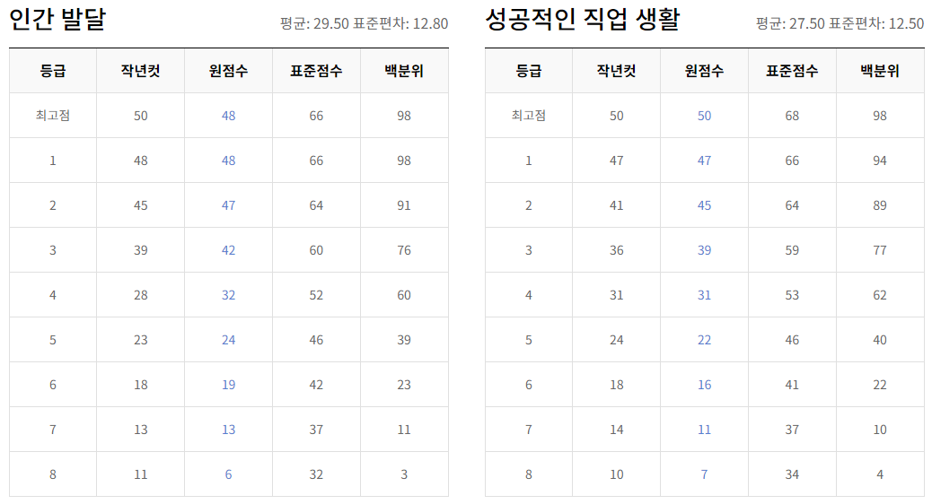Select the 인간 발달 table title
This screenshot has width=932, height=504.
pyautogui.click(x=57, y=19)
